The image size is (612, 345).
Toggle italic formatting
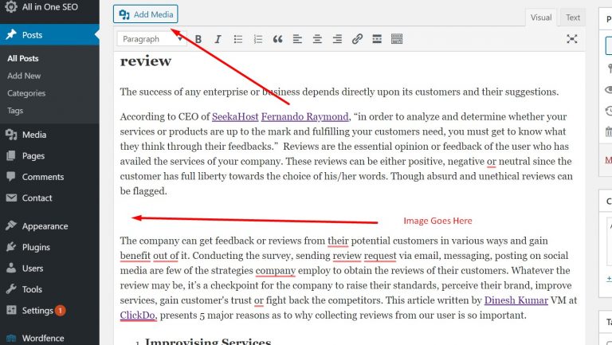[x=218, y=39]
